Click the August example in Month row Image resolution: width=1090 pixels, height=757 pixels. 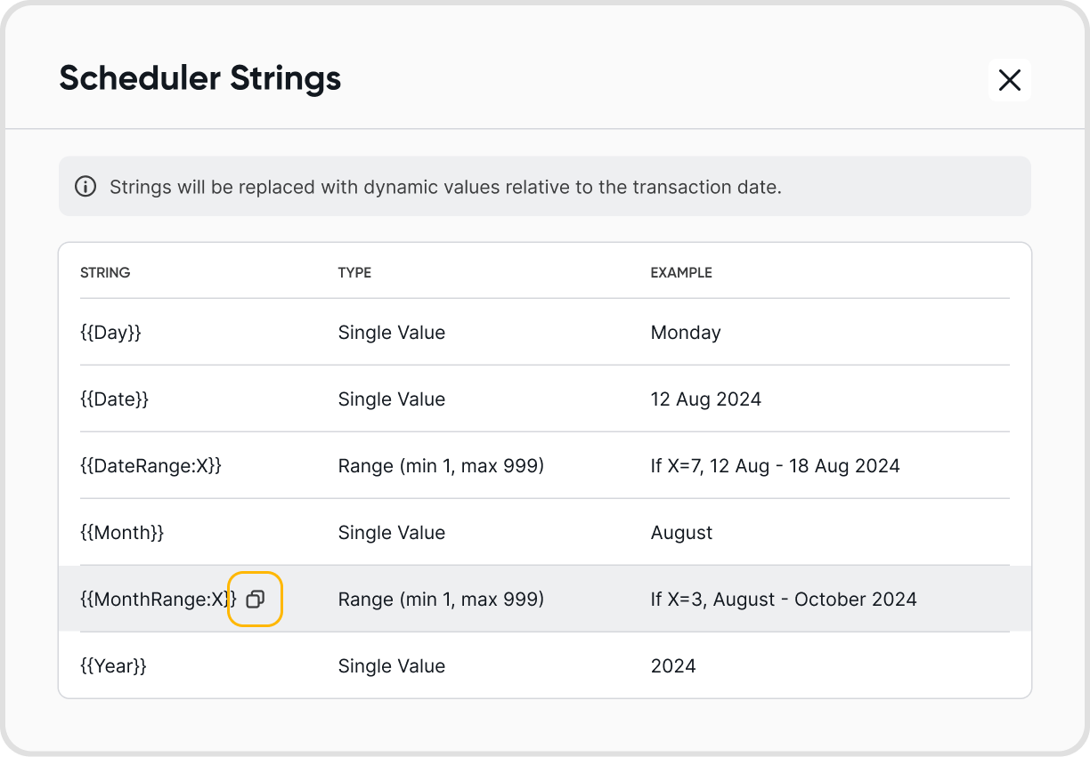[681, 533]
